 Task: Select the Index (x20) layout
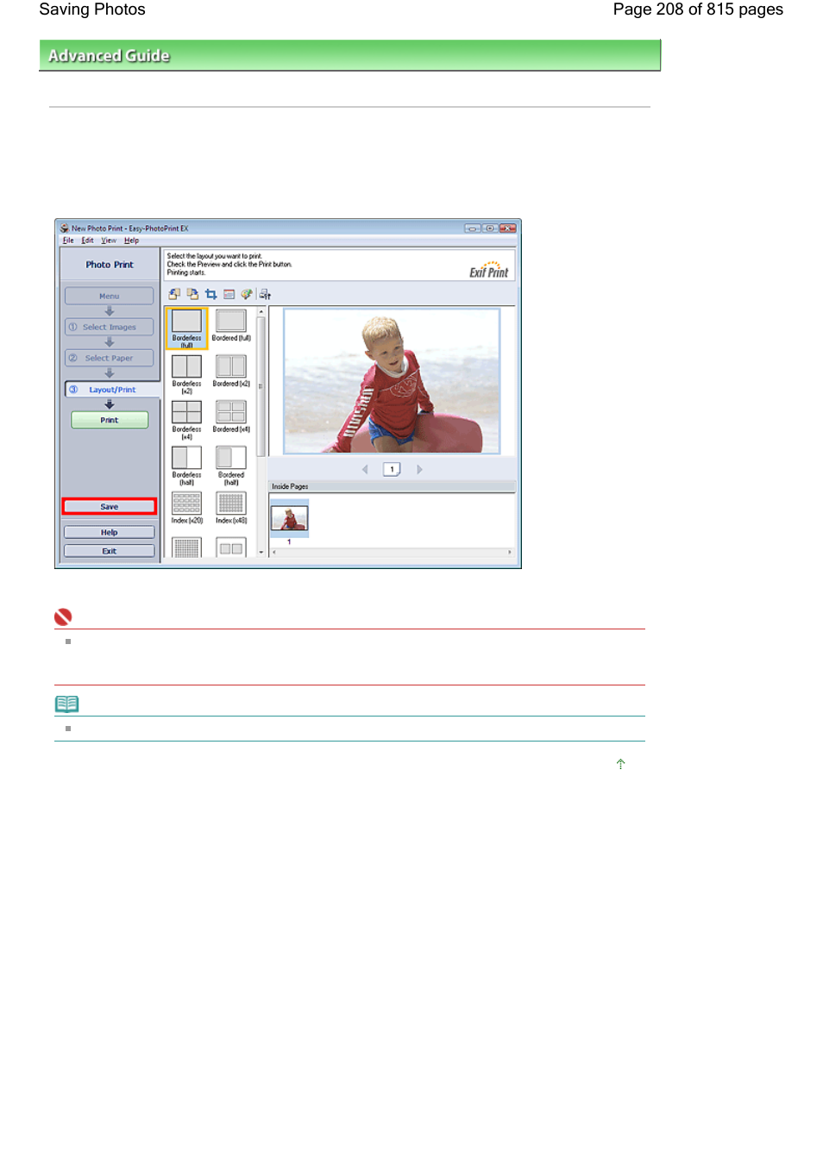point(186,508)
